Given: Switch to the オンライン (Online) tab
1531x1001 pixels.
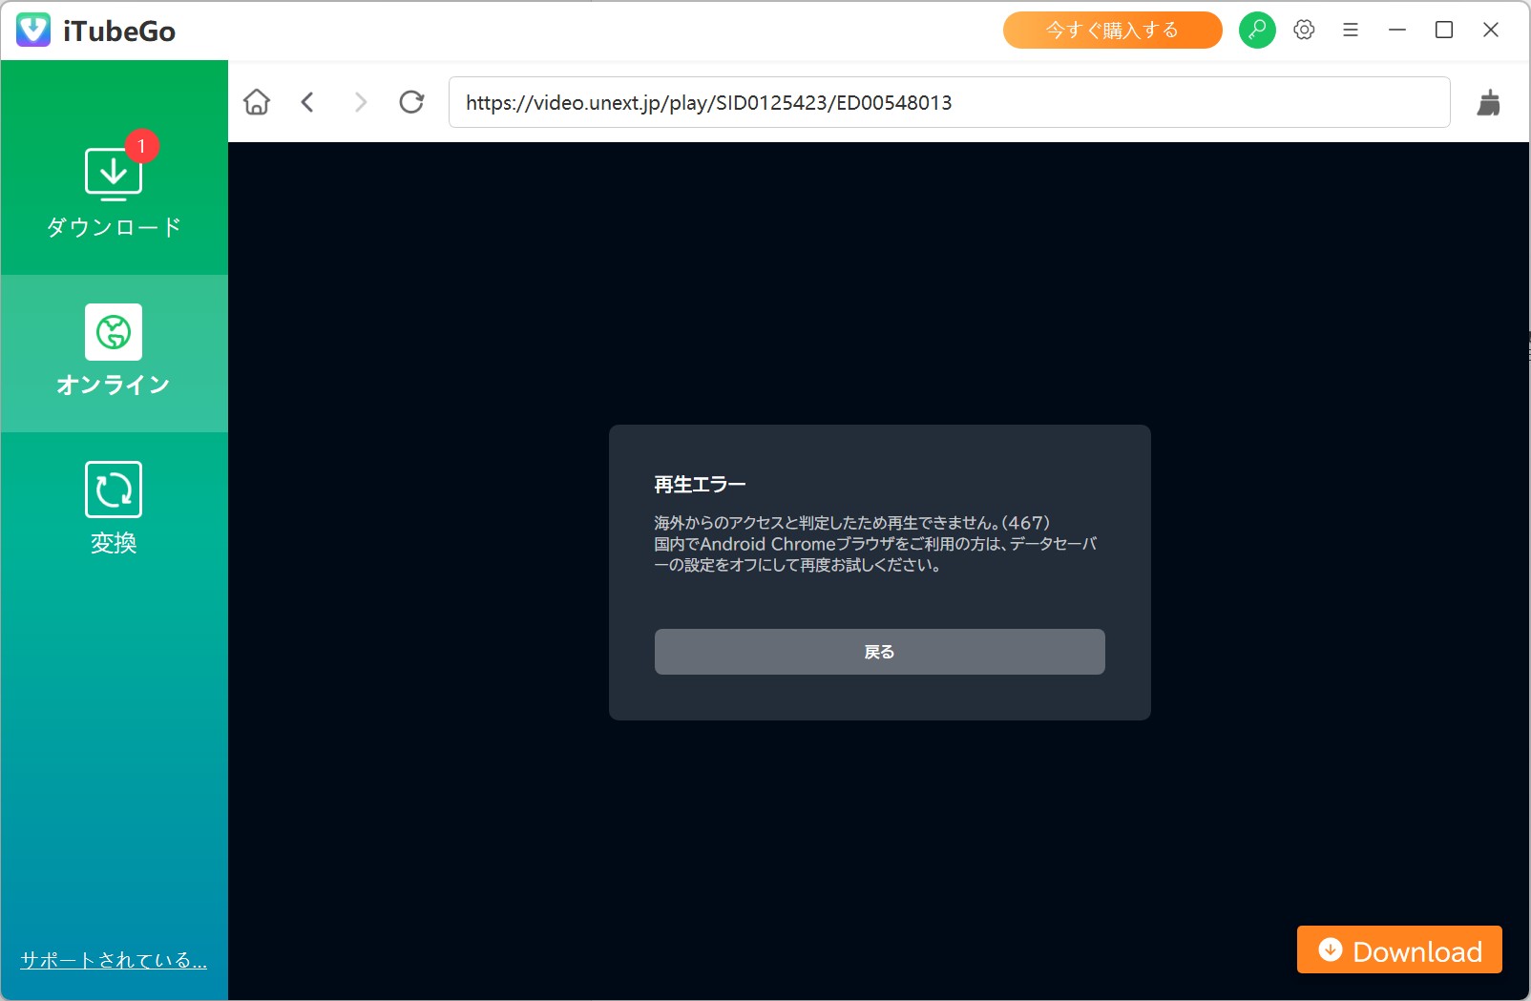Looking at the screenshot, I should tap(114, 352).
